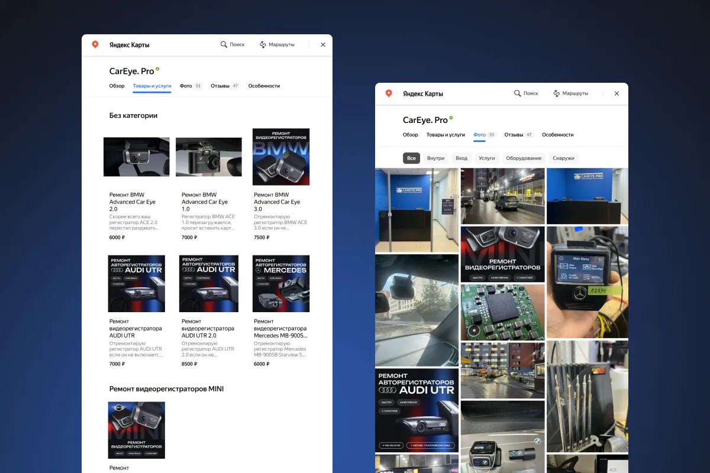Filter photos by Вход
This screenshot has height=473, width=710.
[x=461, y=158]
